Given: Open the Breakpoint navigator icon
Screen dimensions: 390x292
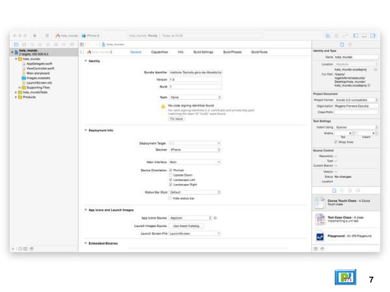Looking at the screenshot, I should coord(64,44).
